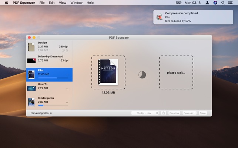The image size is (238, 148).
Task: Open Spotlight search magnifier
Action: point(223,3)
